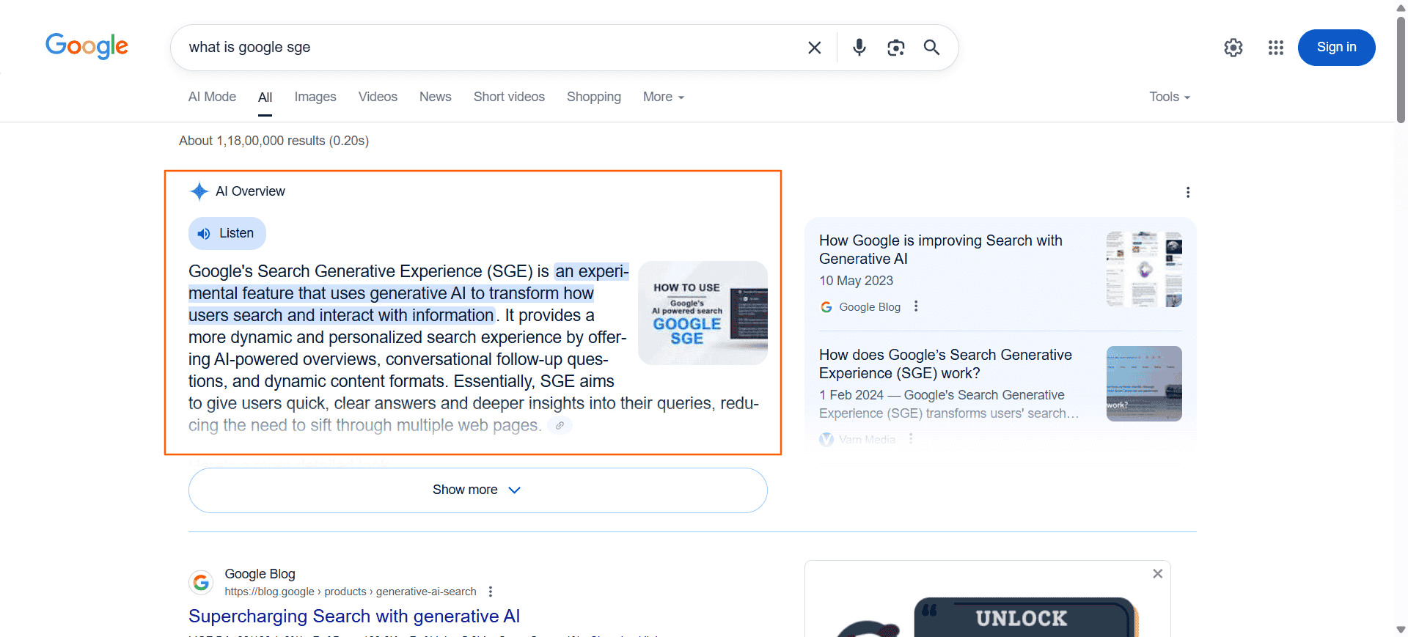Open the Videos tab

click(x=378, y=97)
